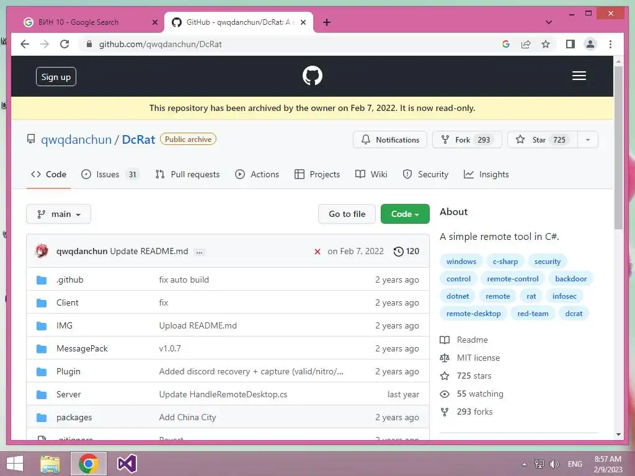Open the Security tab
This screenshot has width=635, height=476.
[x=425, y=174]
